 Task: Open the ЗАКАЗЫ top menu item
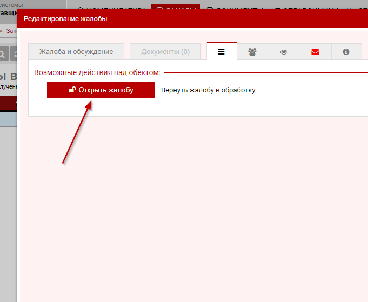(175, 9)
